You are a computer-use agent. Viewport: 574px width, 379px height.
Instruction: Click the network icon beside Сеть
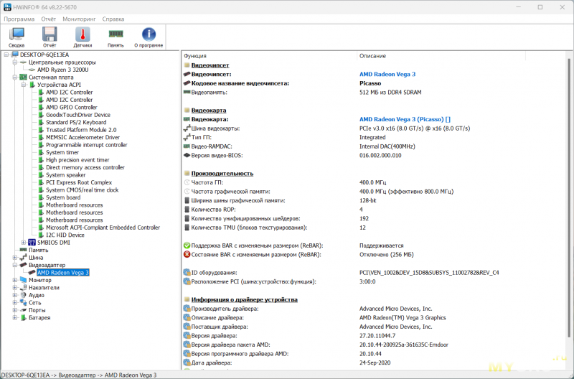pos(24,302)
